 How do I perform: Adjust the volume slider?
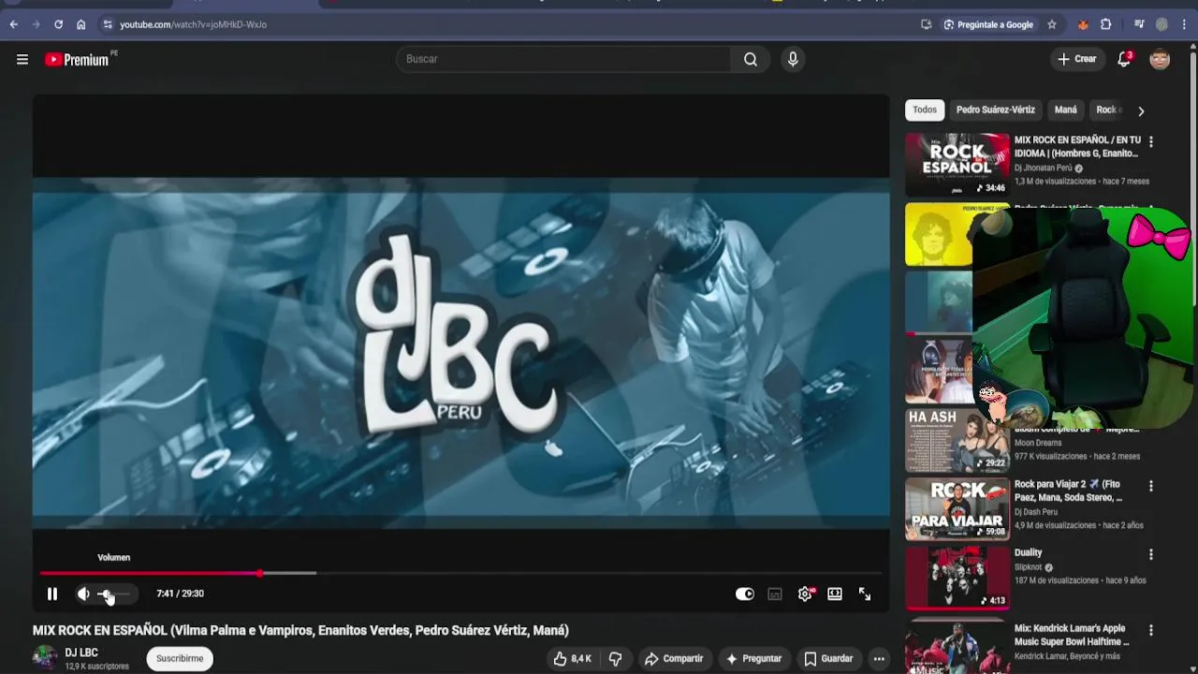115,593
